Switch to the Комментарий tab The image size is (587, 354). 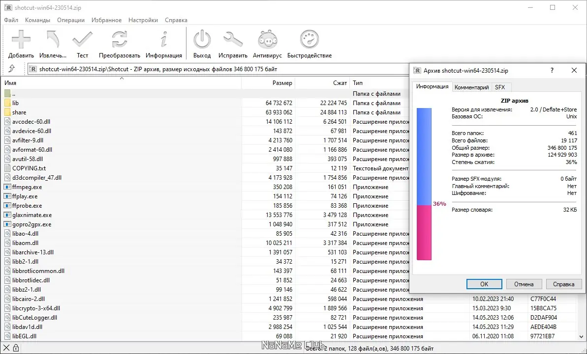471,87
